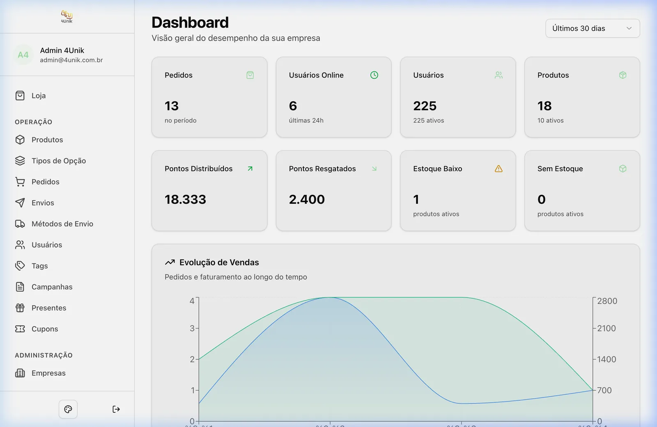Click the Métodos de Envio truck icon
The height and width of the screenshot is (427, 657).
click(20, 224)
